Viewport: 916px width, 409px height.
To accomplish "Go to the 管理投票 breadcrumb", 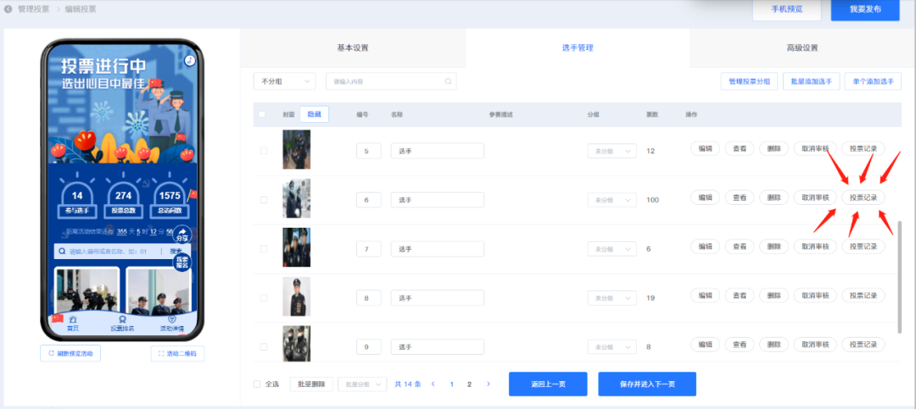I will pyautogui.click(x=33, y=9).
